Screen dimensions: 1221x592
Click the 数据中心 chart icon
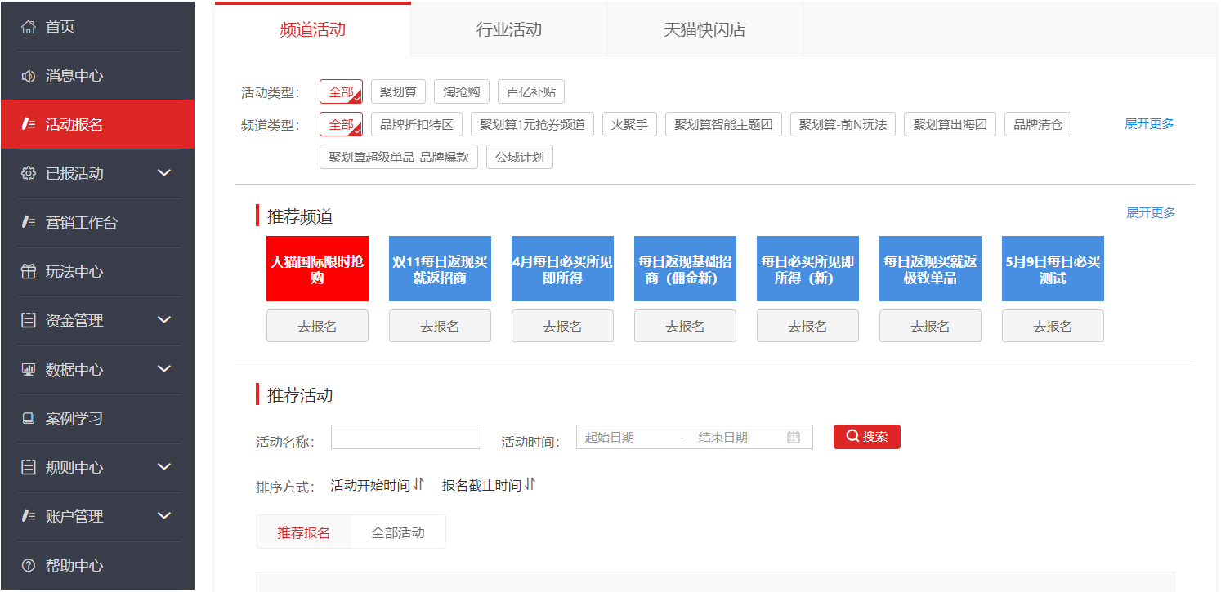click(x=29, y=369)
